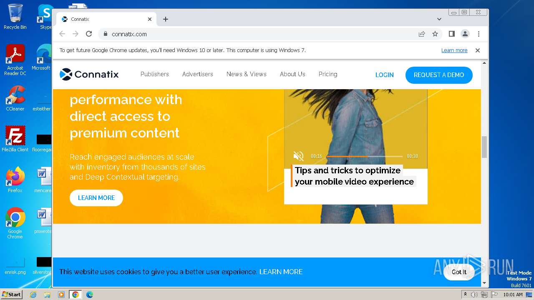
Task: Open the Chrome profile avatar
Action: (x=465, y=34)
